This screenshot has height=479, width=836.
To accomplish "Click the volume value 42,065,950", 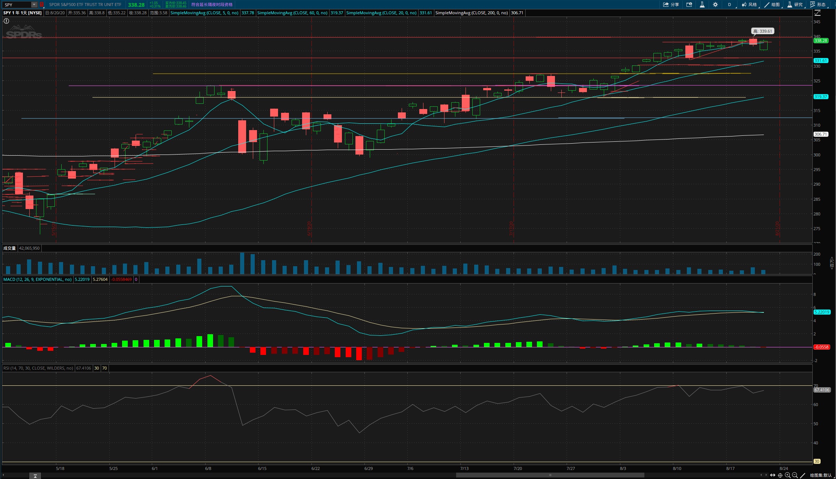I will 29,248.
